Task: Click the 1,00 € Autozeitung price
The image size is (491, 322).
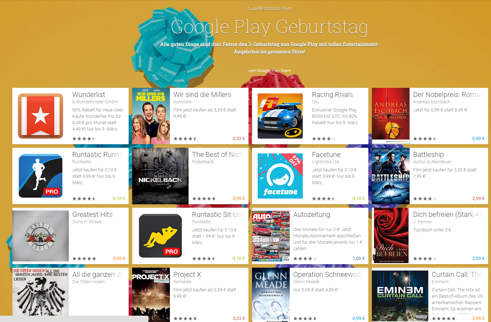Action: [358, 259]
